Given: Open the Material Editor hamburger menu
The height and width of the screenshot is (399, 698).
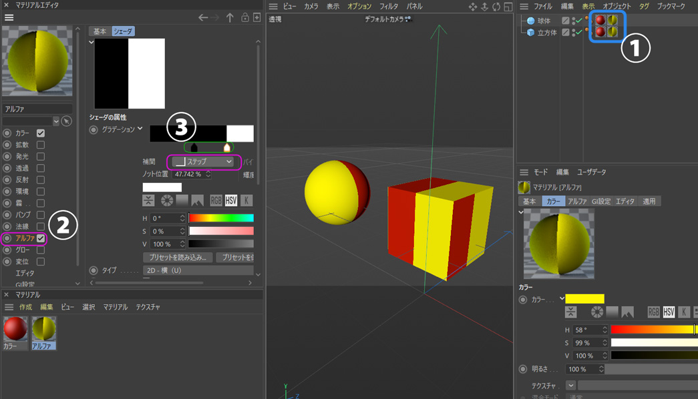Looking at the screenshot, I should pos(9,18).
